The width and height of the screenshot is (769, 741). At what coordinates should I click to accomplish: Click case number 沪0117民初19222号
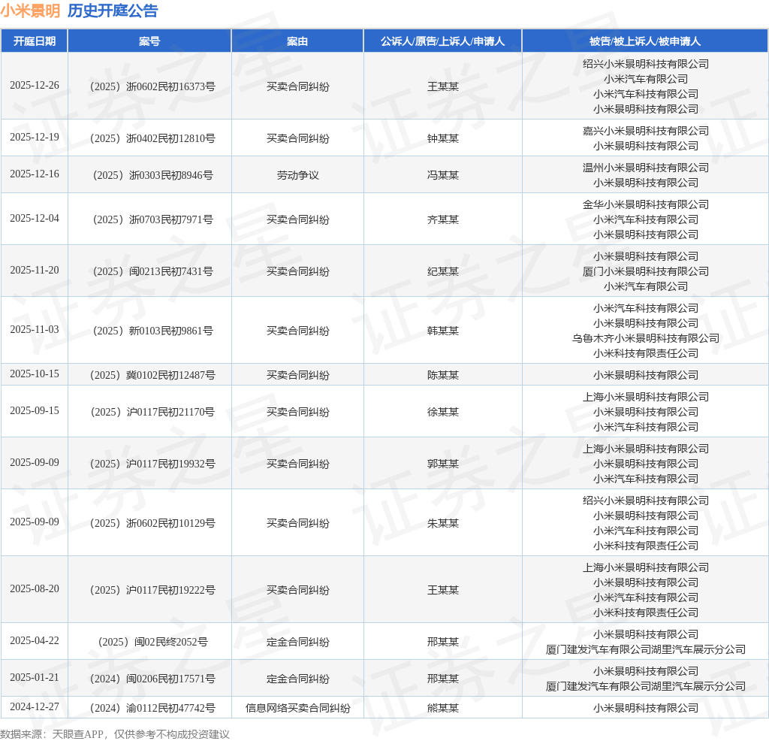click(x=152, y=591)
